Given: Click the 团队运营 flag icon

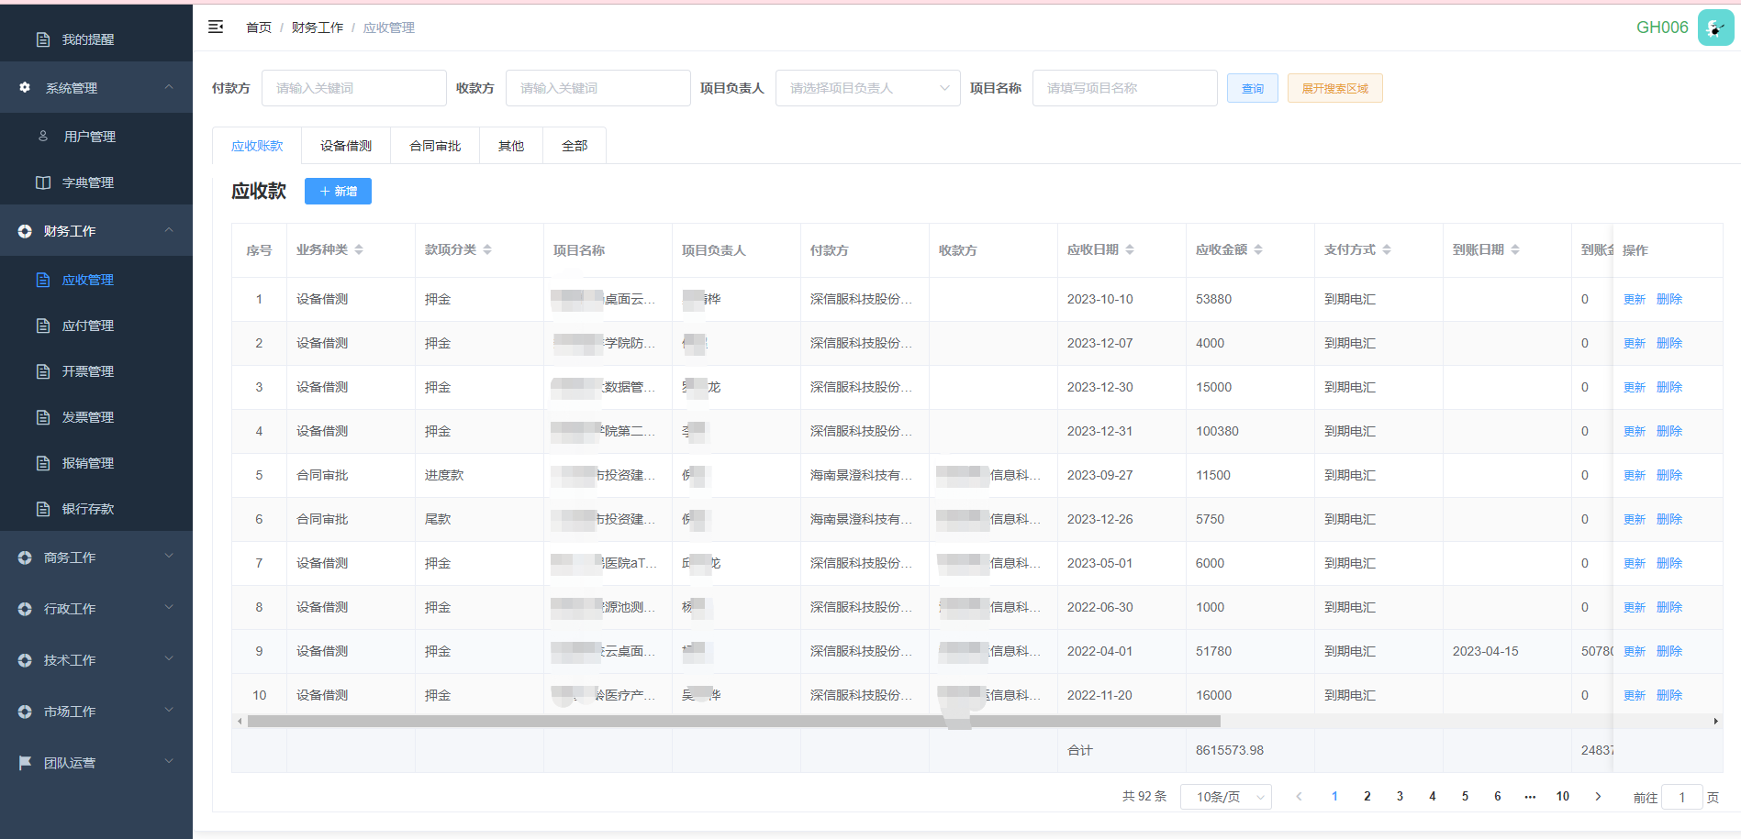Looking at the screenshot, I should pos(25,763).
